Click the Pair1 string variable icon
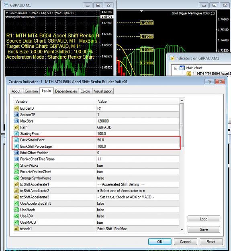 (x=16, y=127)
